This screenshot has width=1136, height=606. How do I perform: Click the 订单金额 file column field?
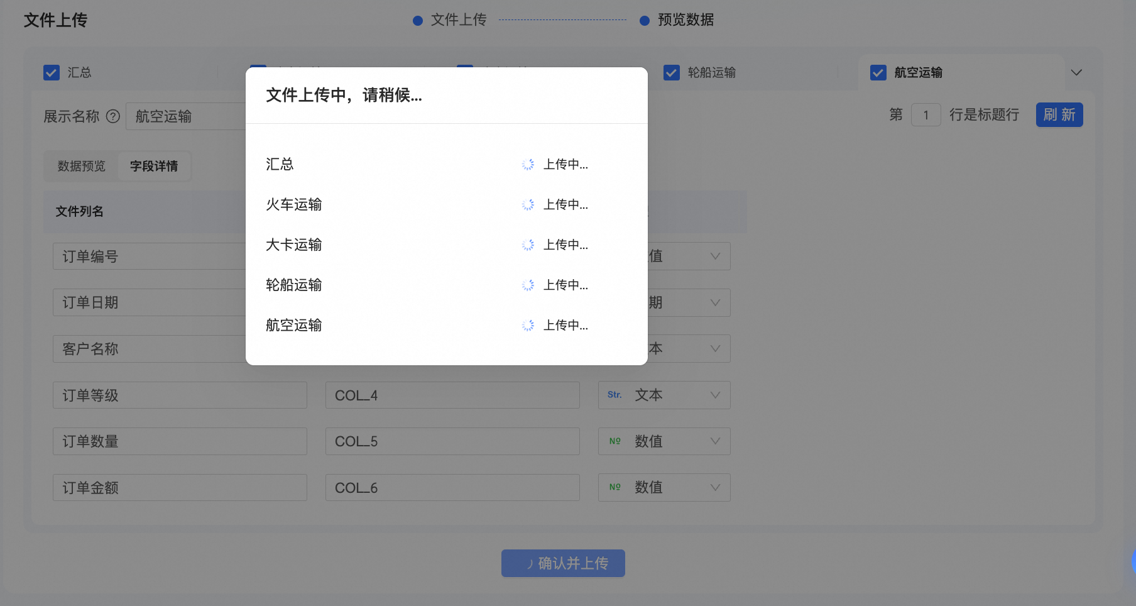click(x=180, y=487)
